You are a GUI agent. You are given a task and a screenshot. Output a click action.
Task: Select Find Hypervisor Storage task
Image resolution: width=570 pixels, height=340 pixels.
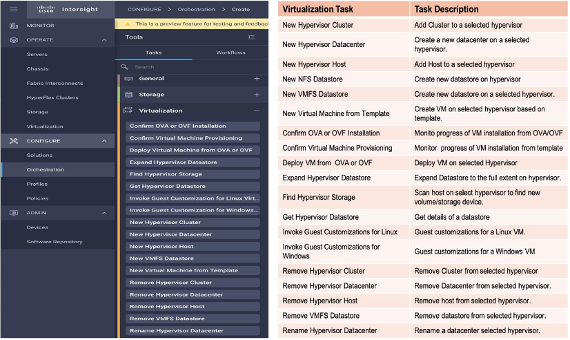(x=193, y=174)
